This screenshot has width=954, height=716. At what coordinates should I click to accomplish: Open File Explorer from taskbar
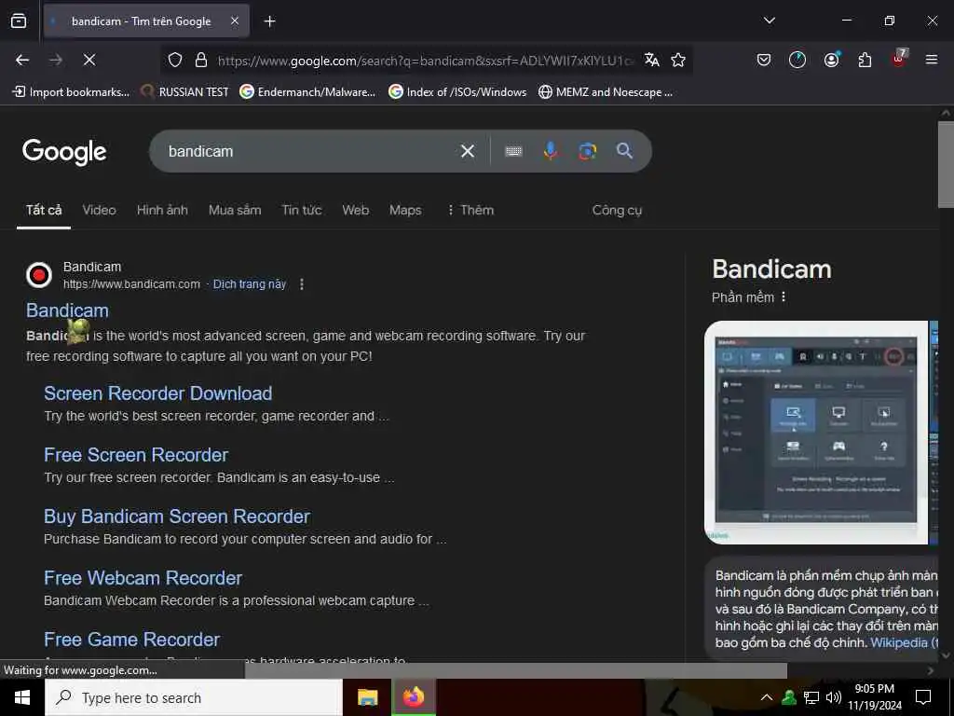367,697
